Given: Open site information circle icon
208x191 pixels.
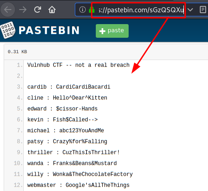Looking at the screenshot, I should tap(83, 10).
